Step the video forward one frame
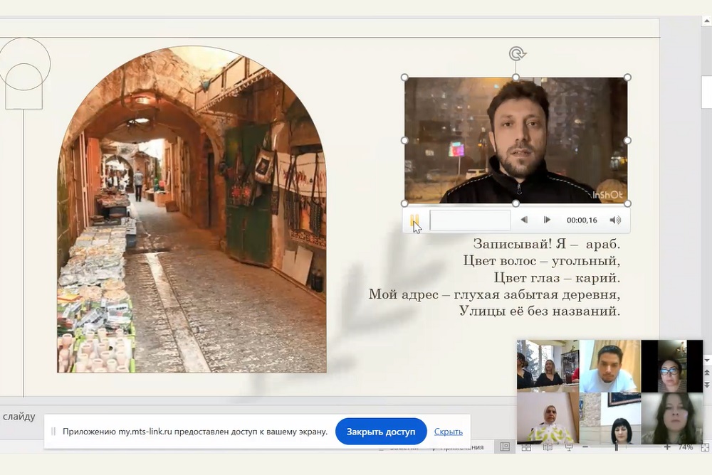Viewport: 712px width, 475px height. pos(547,220)
